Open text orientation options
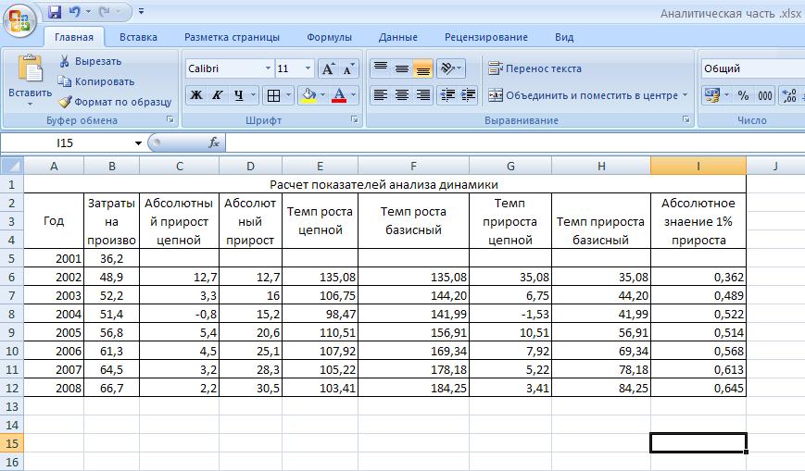Viewport: 805px width, 471px height. pos(451,68)
